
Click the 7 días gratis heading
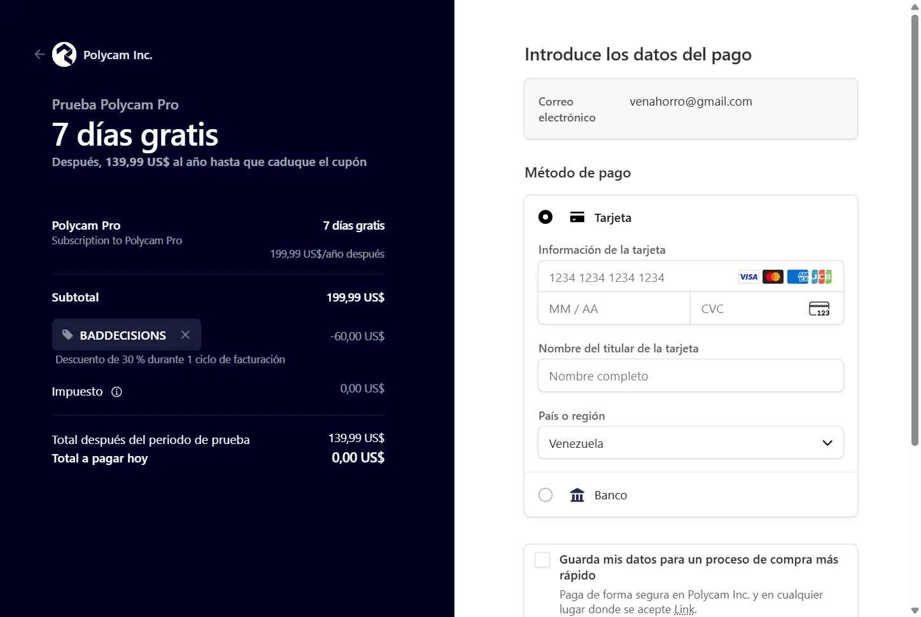click(135, 134)
